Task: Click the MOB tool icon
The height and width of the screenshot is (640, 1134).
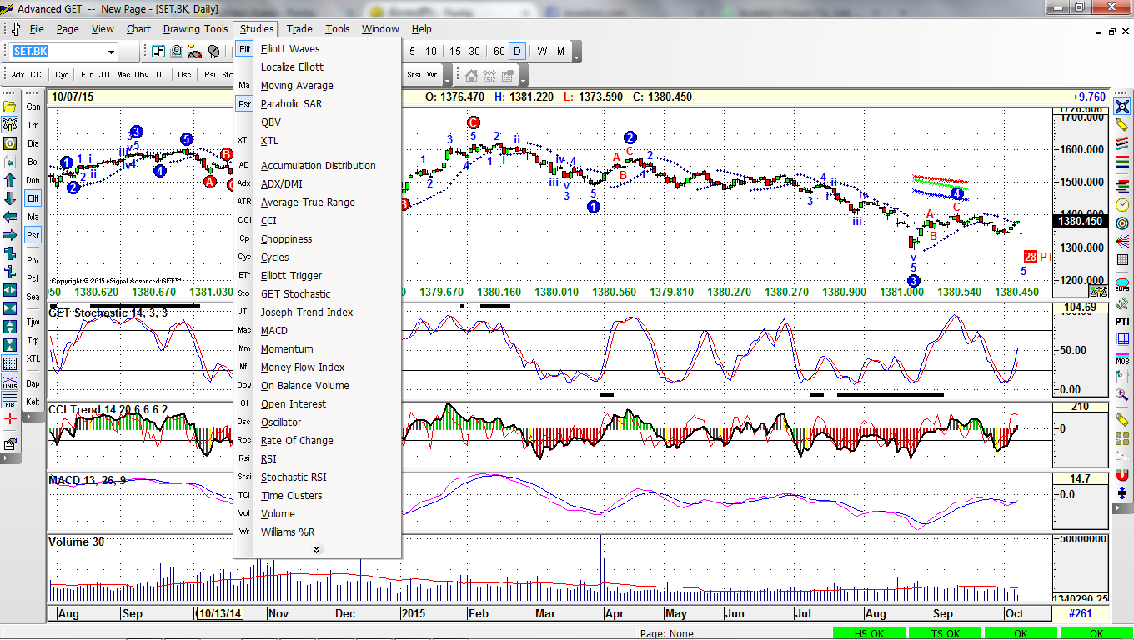Action: point(1122,357)
